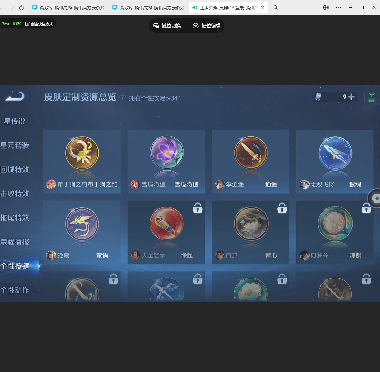Click the question mark help icon beside 皮肤定制资源总览
The image size is (380, 372).
point(123,97)
